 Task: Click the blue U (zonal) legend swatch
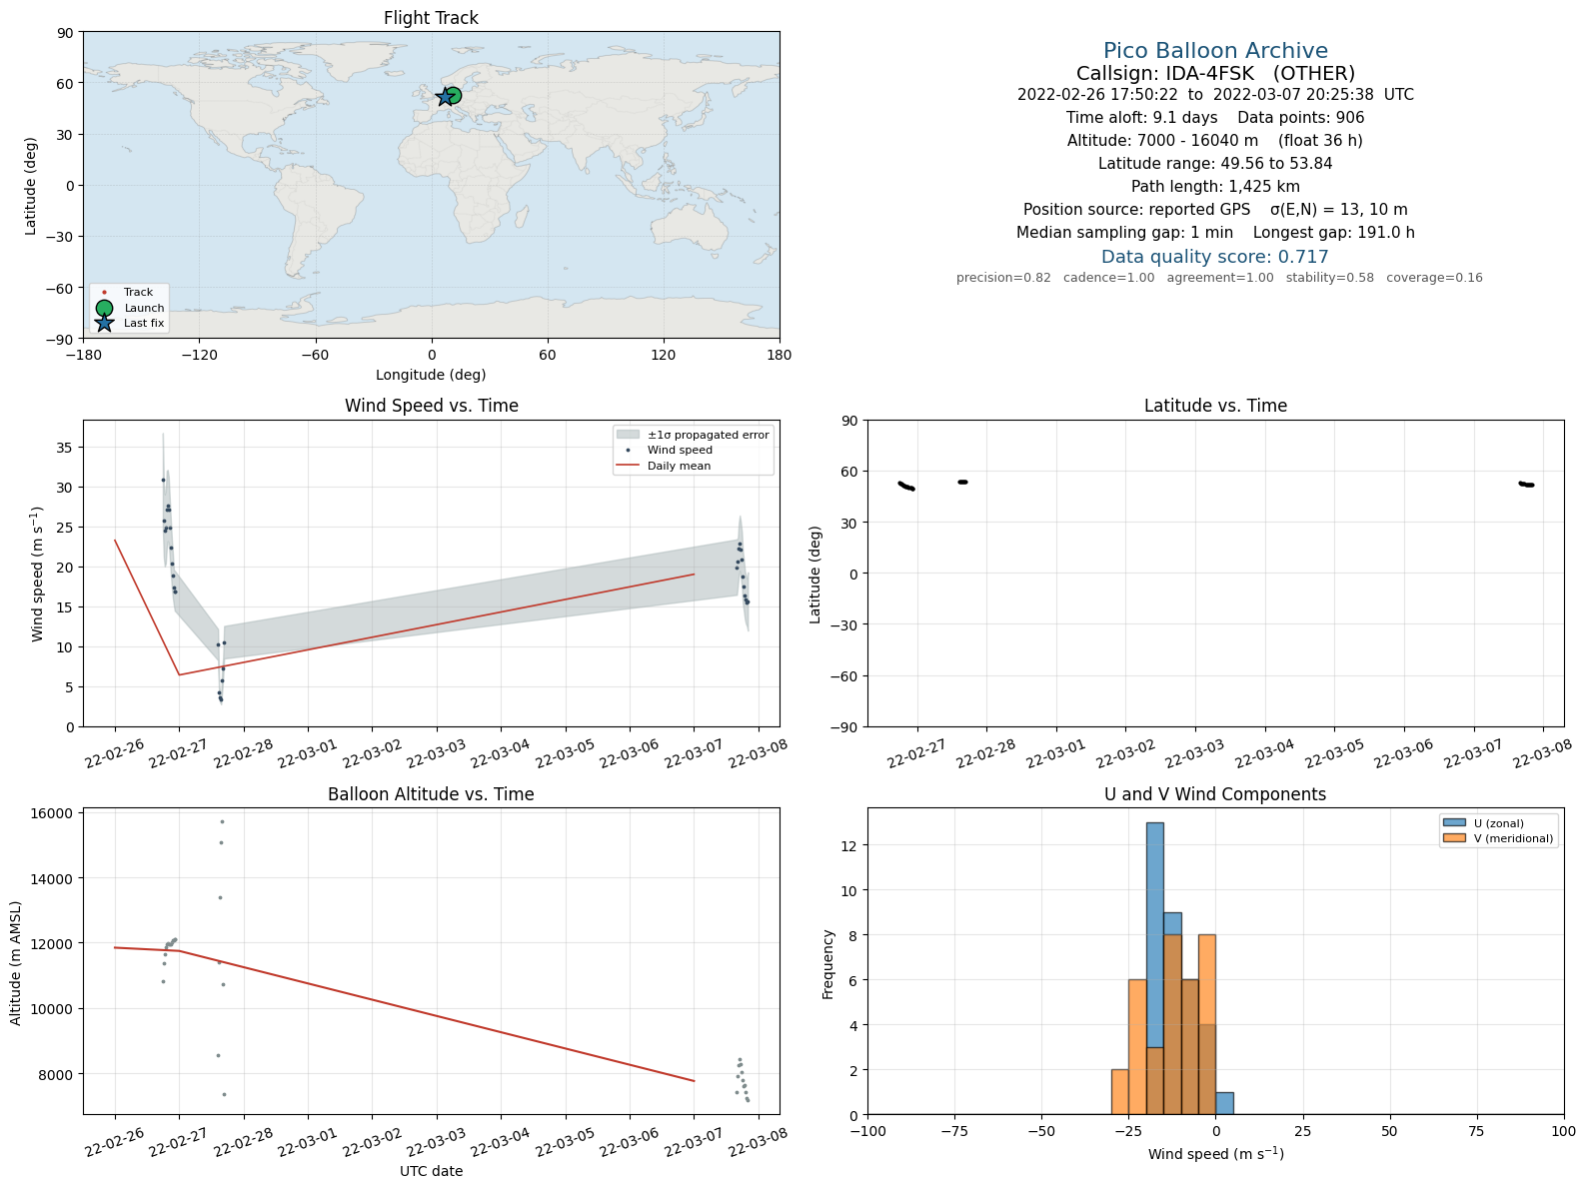tap(1454, 823)
